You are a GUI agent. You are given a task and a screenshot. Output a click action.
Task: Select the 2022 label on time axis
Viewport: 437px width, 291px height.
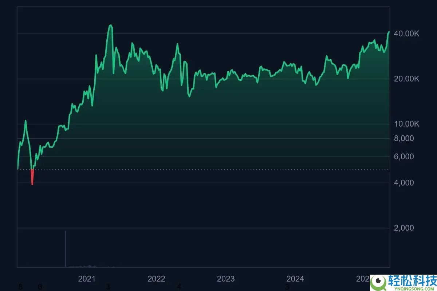pos(156,279)
